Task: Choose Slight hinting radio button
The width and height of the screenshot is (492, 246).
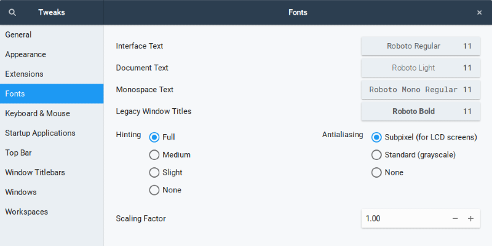Action: [154, 173]
